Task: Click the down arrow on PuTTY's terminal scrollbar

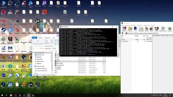Action: [118, 56]
